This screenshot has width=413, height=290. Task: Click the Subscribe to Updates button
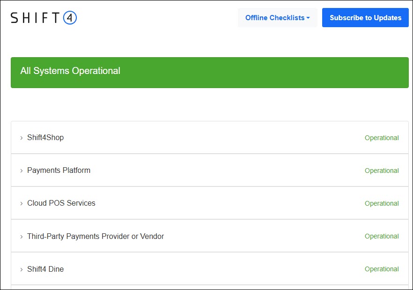[x=365, y=18]
